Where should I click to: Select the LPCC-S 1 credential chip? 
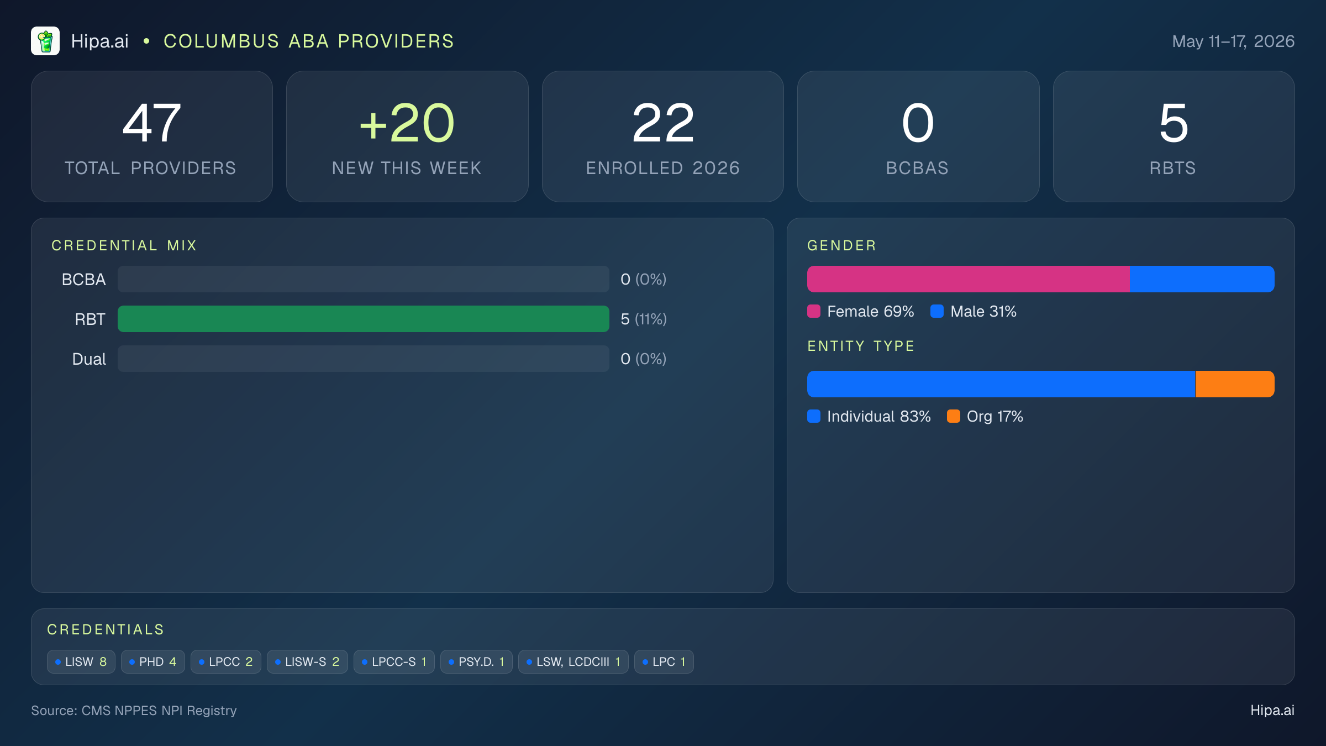(394, 662)
